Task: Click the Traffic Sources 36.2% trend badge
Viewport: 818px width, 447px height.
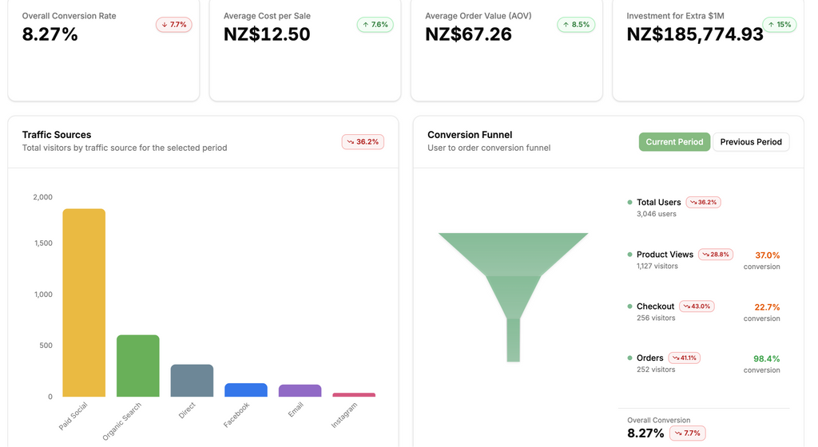Action: point(363,141)
